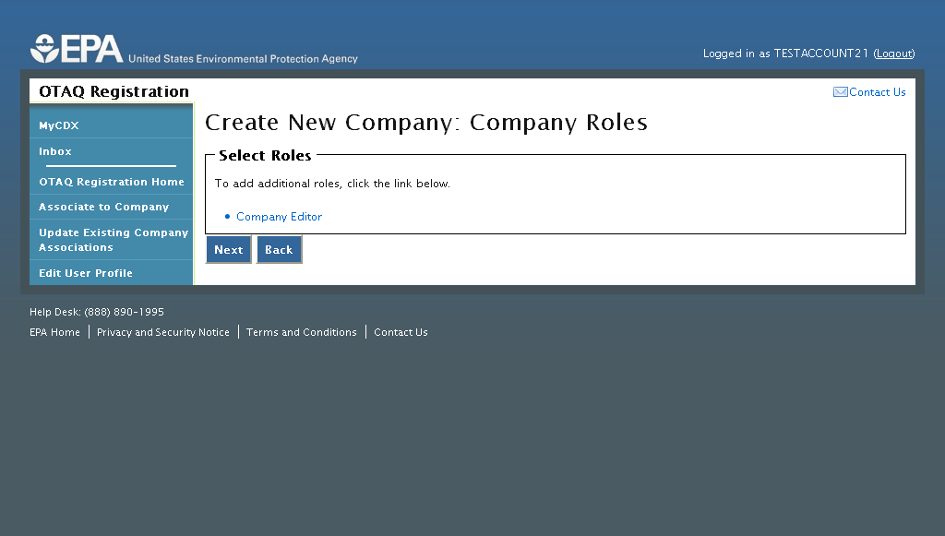Open Privacy and Security Notice
945x536 pixels.
[163, 332]
